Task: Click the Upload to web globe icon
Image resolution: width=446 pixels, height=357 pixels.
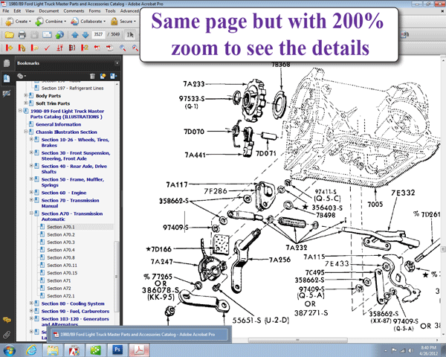Action: [59, 35]
